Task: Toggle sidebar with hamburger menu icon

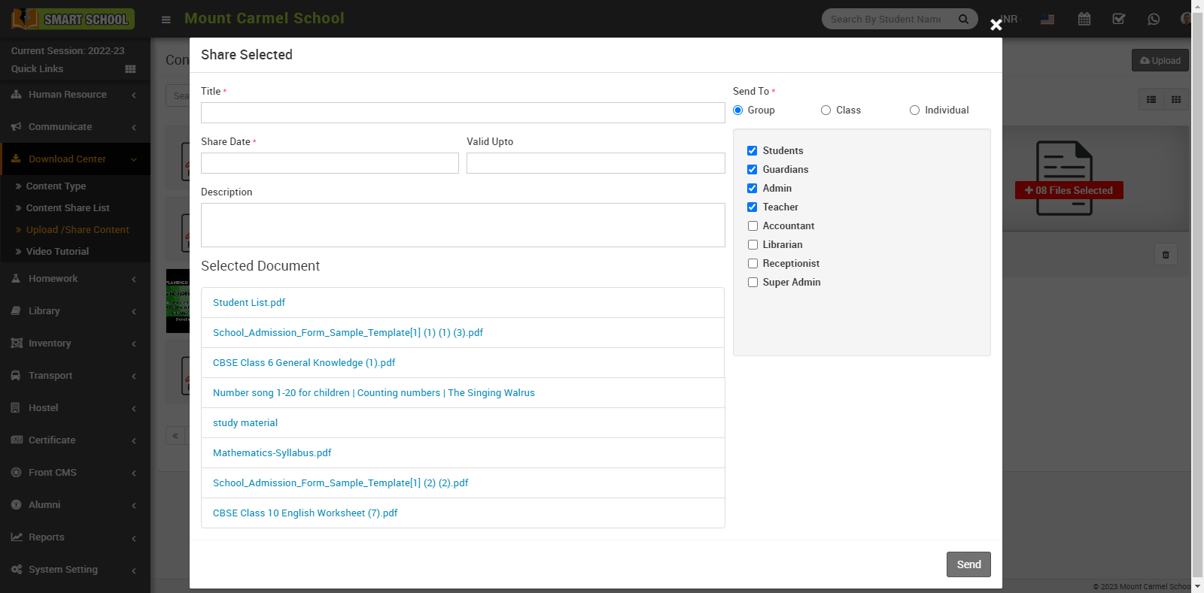Action: point(166,20)
